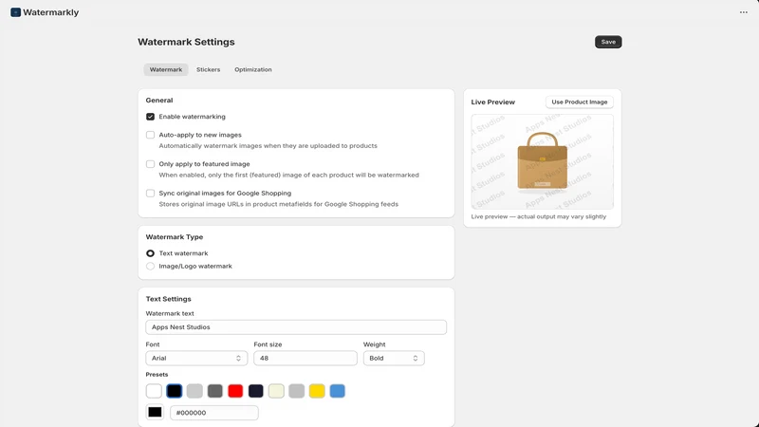Pick the dark gray preset swatch
Screen dimensions: 759x427
[215, 391]
